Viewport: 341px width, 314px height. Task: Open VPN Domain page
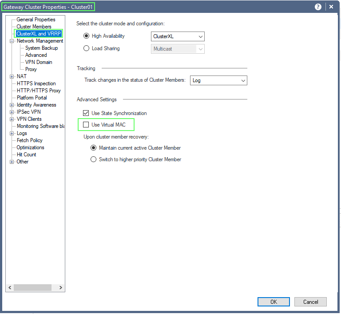click(x=39, y=62)
